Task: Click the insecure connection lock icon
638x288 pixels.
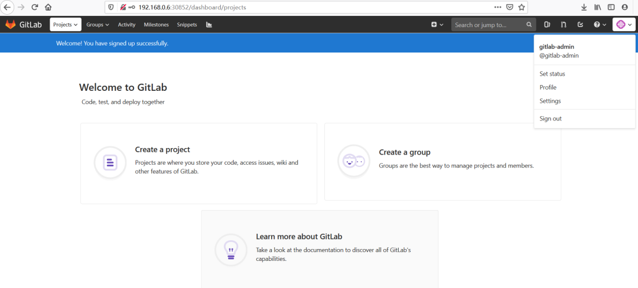Action: click(x=122, y=7)
